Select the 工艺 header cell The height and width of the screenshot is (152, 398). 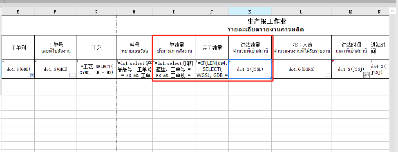(96, 48)
